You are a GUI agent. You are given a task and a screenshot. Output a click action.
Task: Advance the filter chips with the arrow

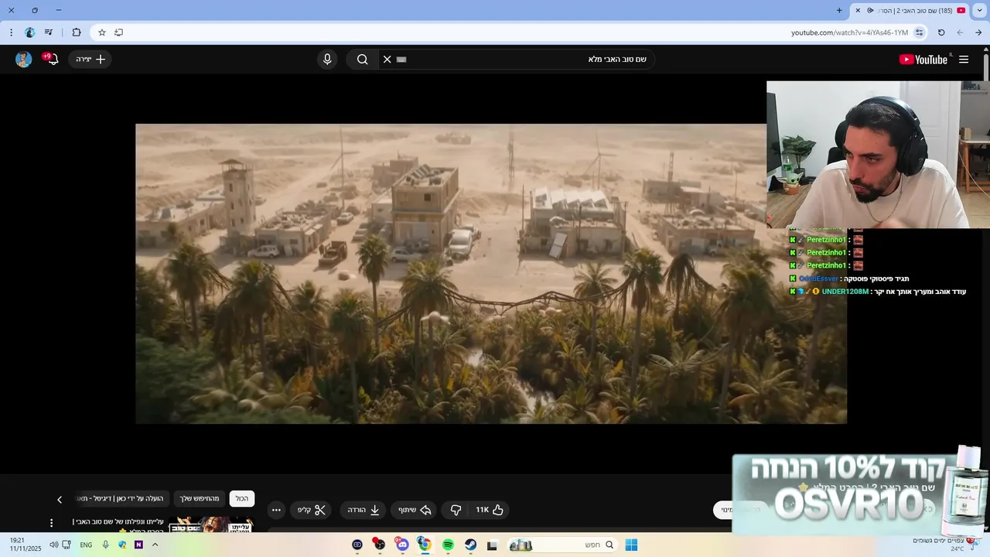coord(60,500)
